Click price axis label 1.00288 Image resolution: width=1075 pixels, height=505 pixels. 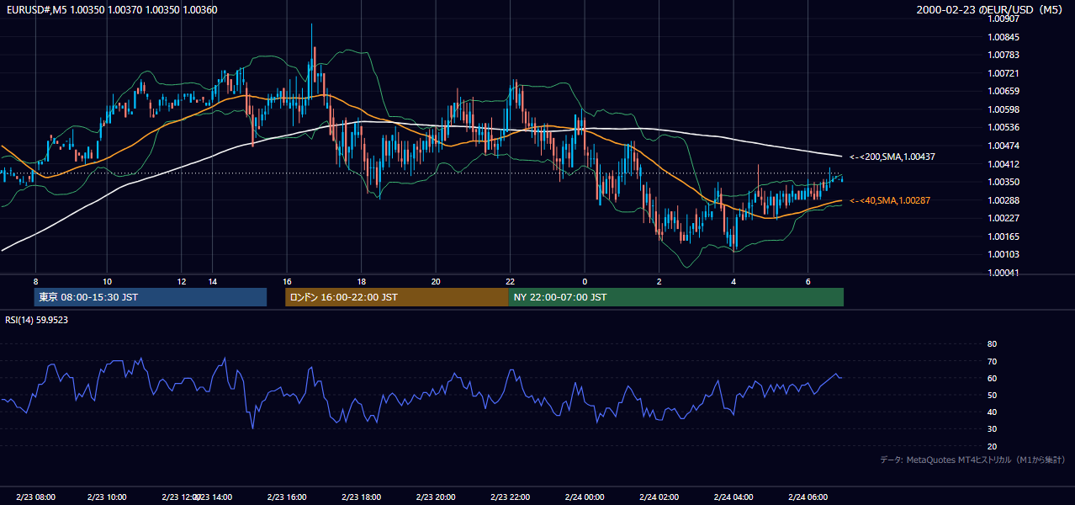(1004, 199)
